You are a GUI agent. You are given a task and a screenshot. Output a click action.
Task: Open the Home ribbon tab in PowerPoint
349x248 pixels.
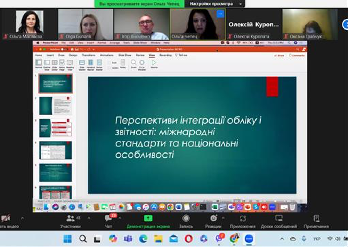[x=39, y=55]
